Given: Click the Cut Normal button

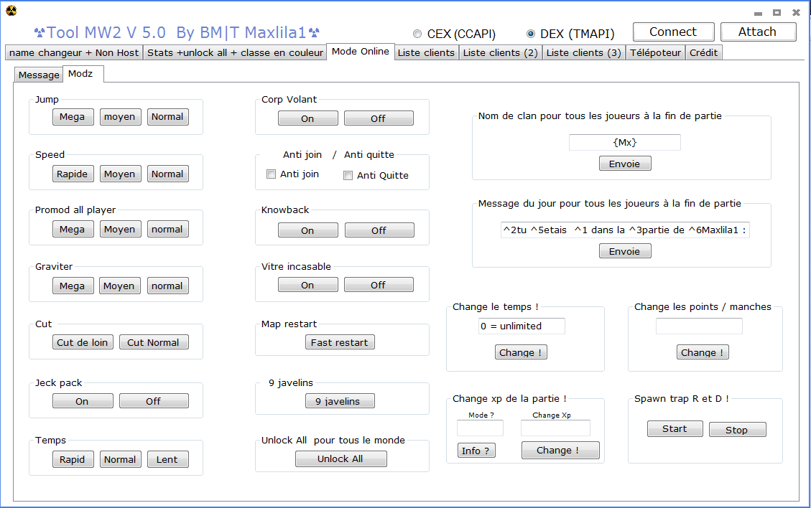Looking at the screenshot, I should click(x=154, y=342).
